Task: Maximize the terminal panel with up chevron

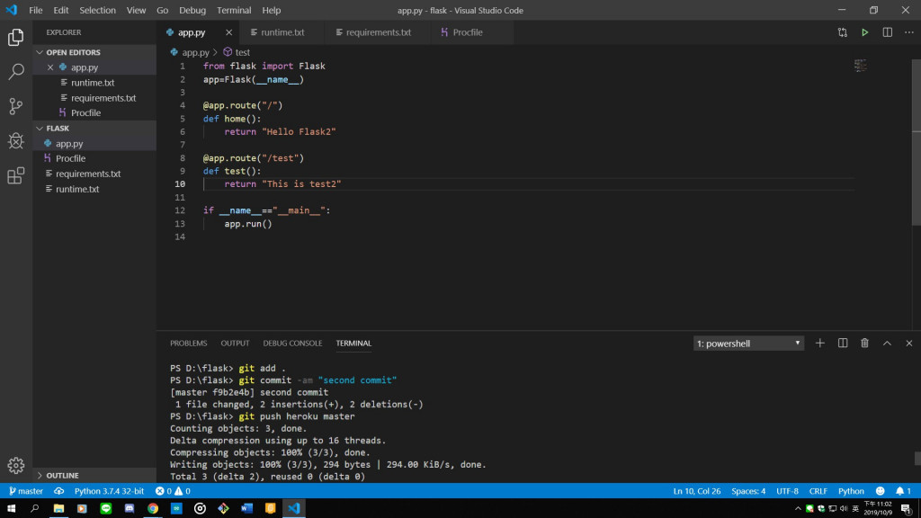Action: [x=887, y=343]
